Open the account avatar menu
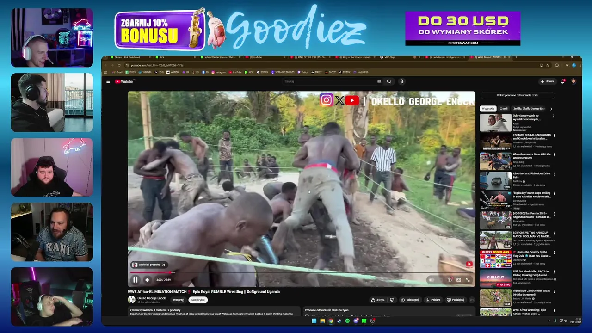 (x=573, y=81)
